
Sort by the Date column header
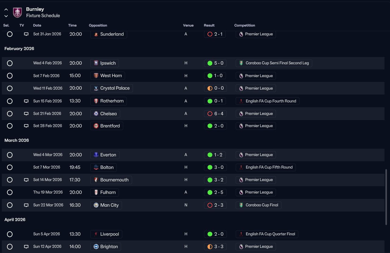(x=37, y=25)
